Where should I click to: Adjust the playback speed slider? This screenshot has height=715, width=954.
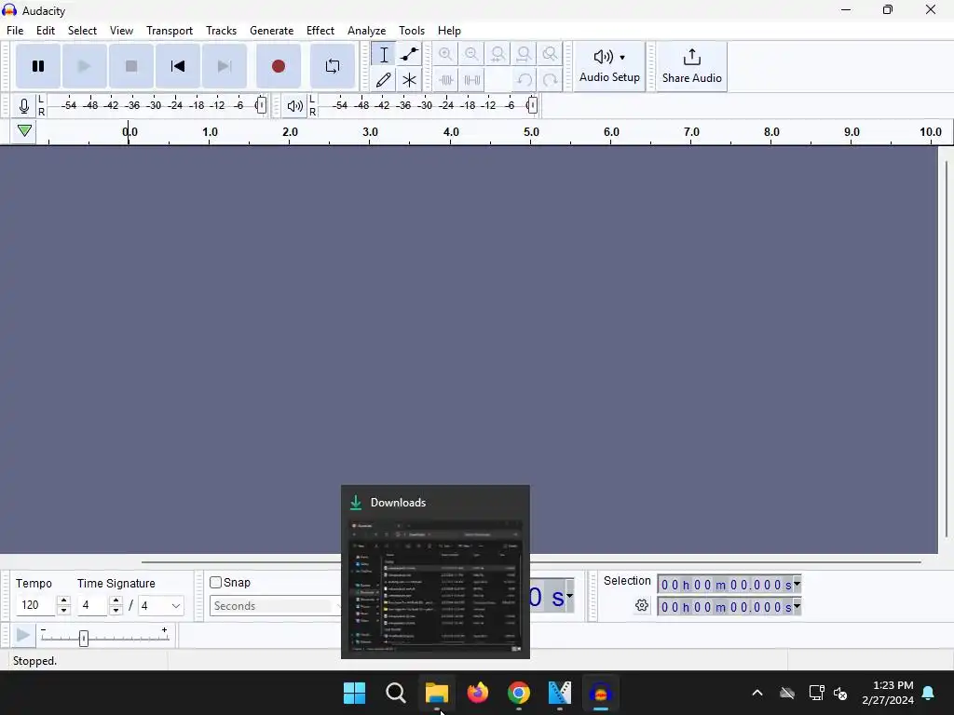(84, 638)
